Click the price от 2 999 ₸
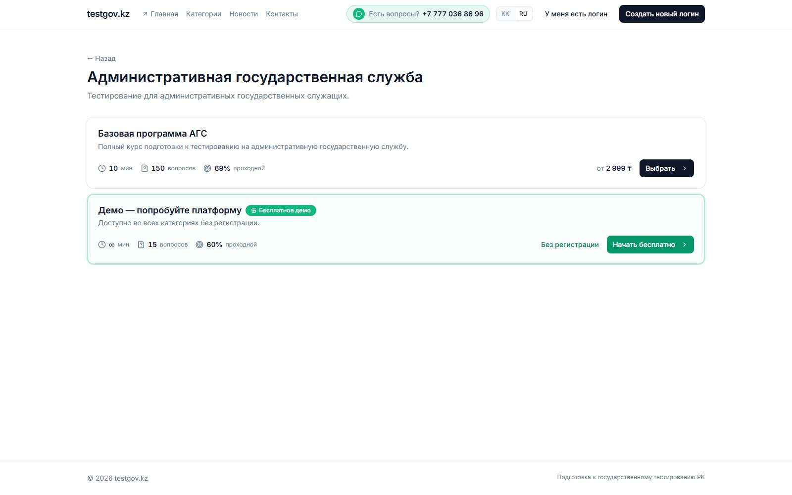This screenshot has width=792, height=495. click(614, 168)
